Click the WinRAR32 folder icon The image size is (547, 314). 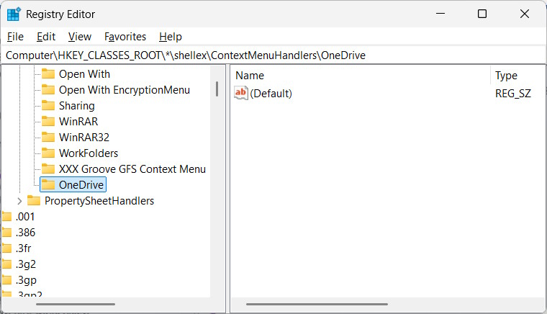point(48,138)
